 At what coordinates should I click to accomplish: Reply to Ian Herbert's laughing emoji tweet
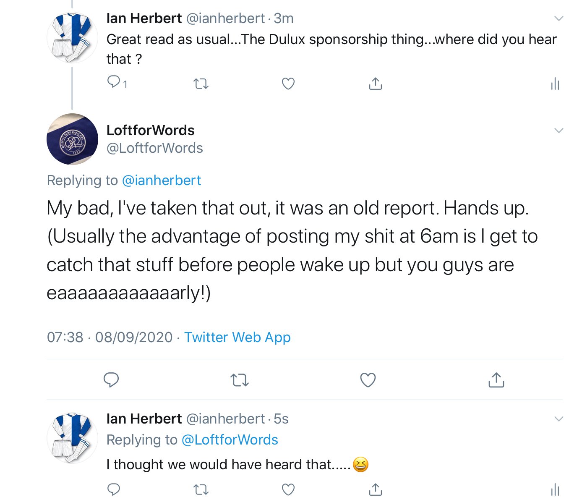[x=114, y=489]
